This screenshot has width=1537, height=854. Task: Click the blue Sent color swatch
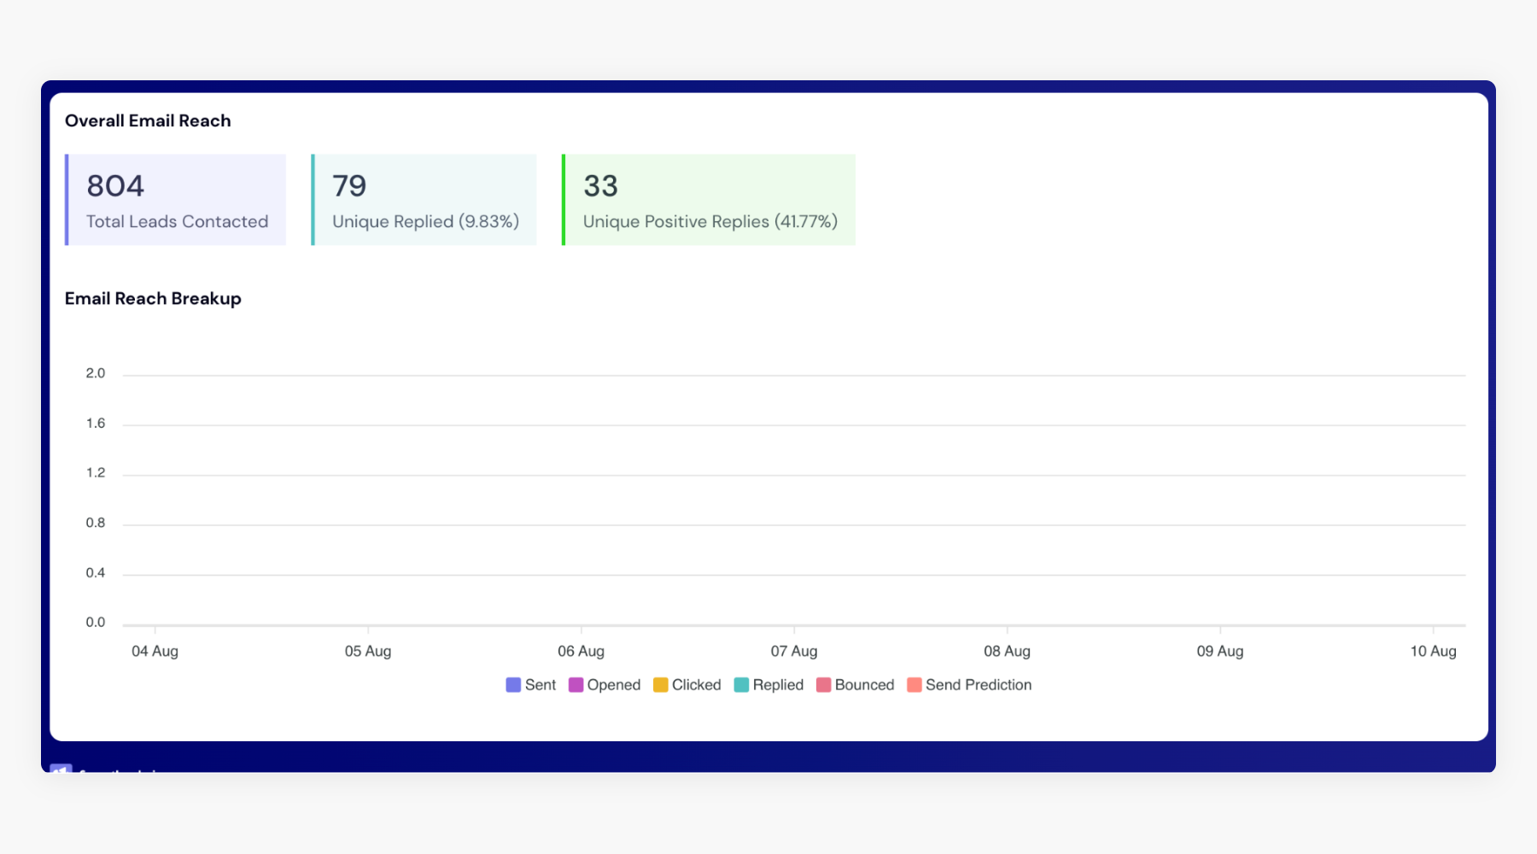[x=513, y=685]
